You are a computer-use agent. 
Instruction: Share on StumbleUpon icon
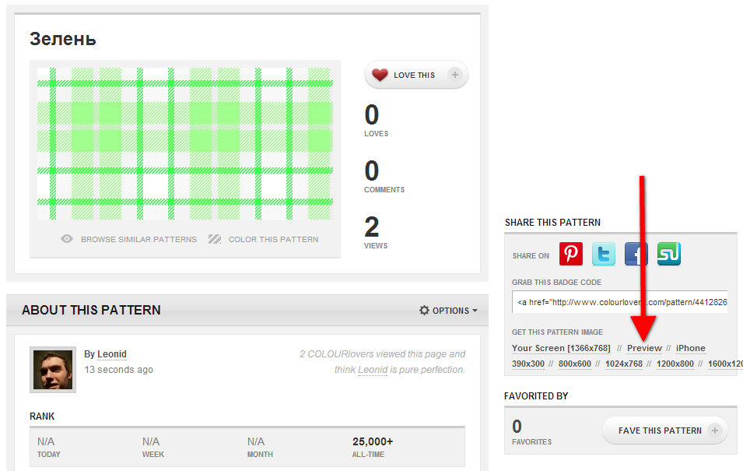coord(669,255)
